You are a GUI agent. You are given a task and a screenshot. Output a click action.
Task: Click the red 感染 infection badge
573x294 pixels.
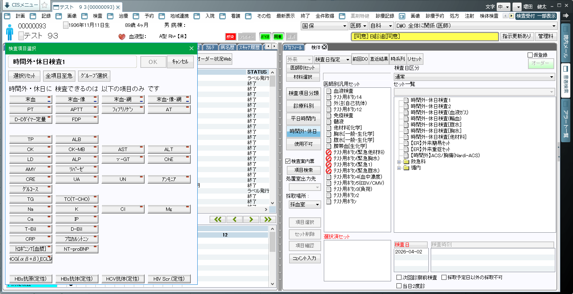(x=230, y=37)
